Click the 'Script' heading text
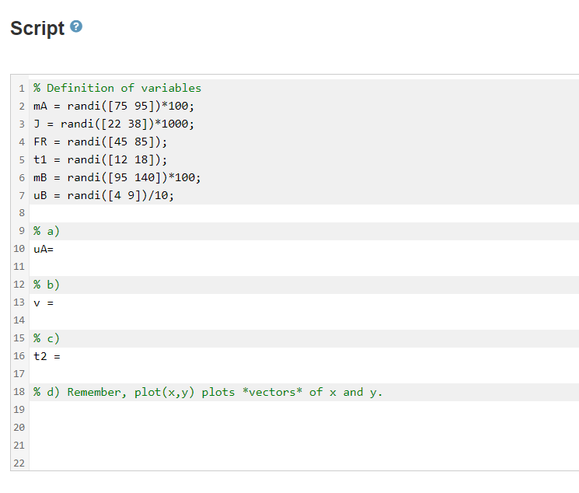The image size is (579, 493). 37,29
